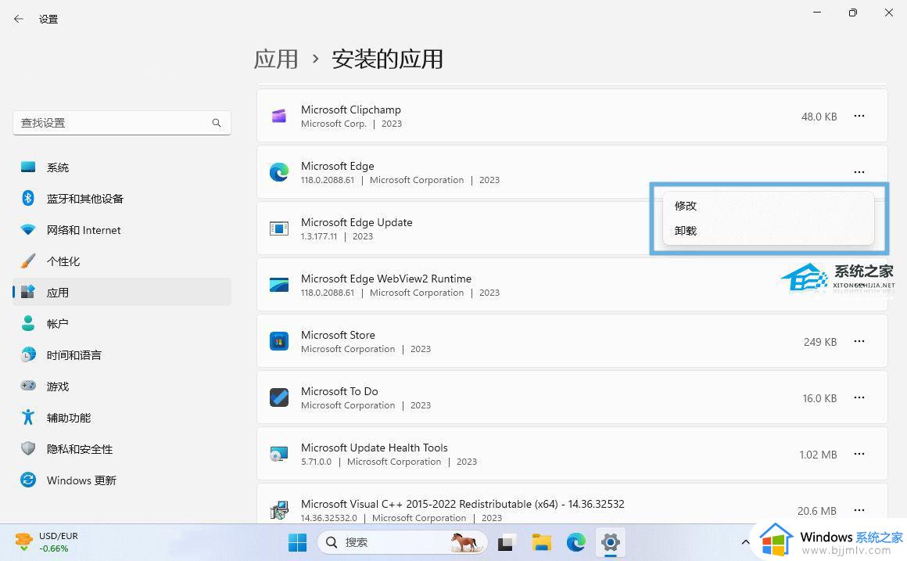Screen dimensions: 907x561
Task: Click the Microsoft Edge Update app name
Action: click(357, 222)
